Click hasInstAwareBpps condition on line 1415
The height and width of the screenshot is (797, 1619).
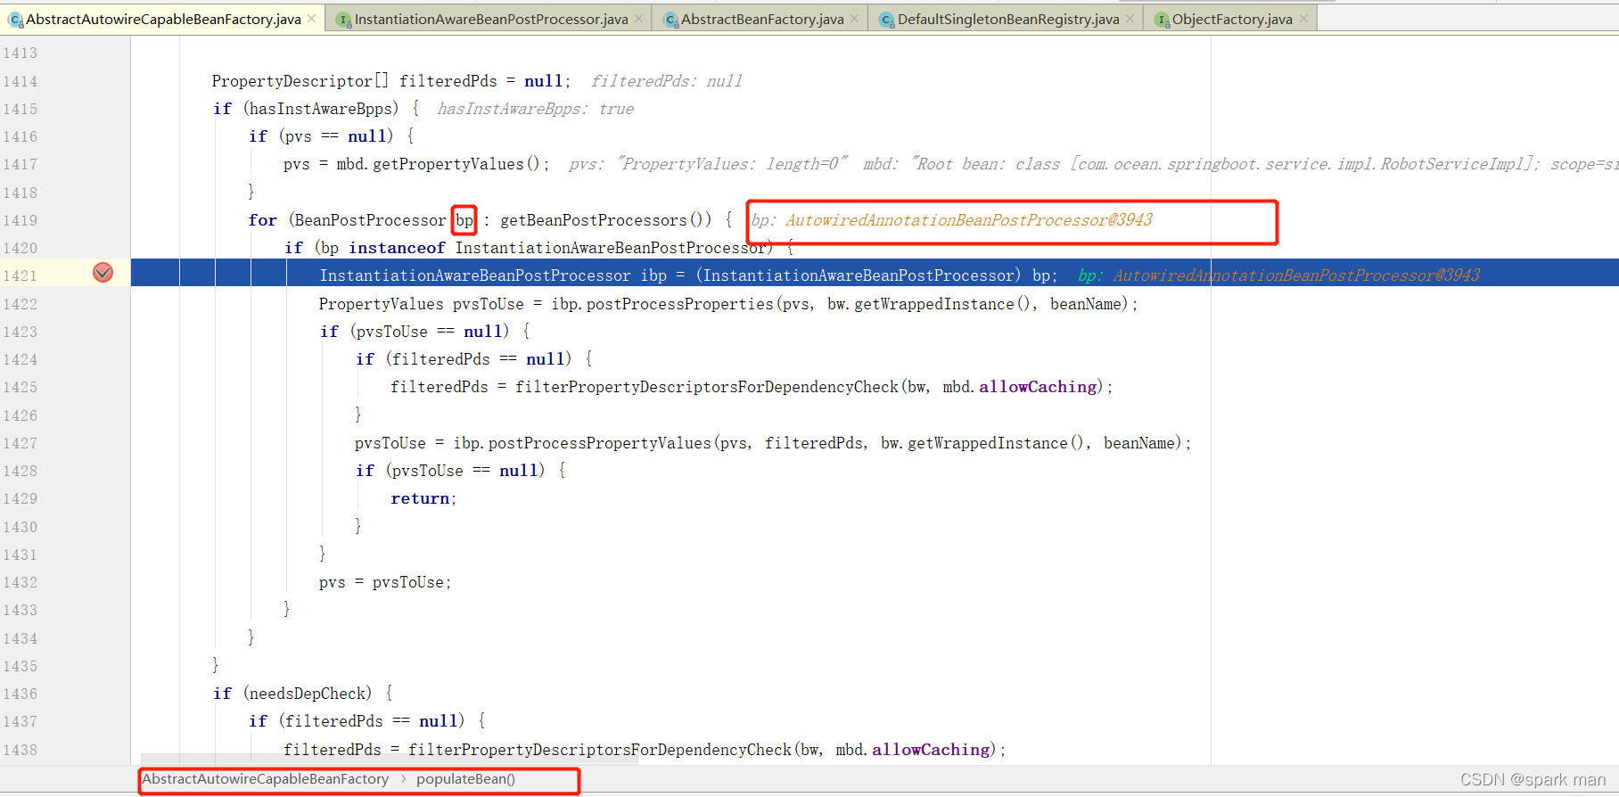tap(321, 109)
